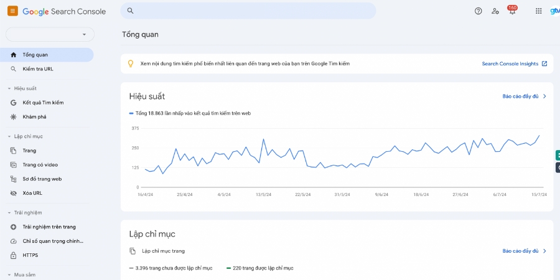The height and width of the screenshot is (280, 560).
Task: Click the search magnifier icon in top bar
Action: coord(131,11)
